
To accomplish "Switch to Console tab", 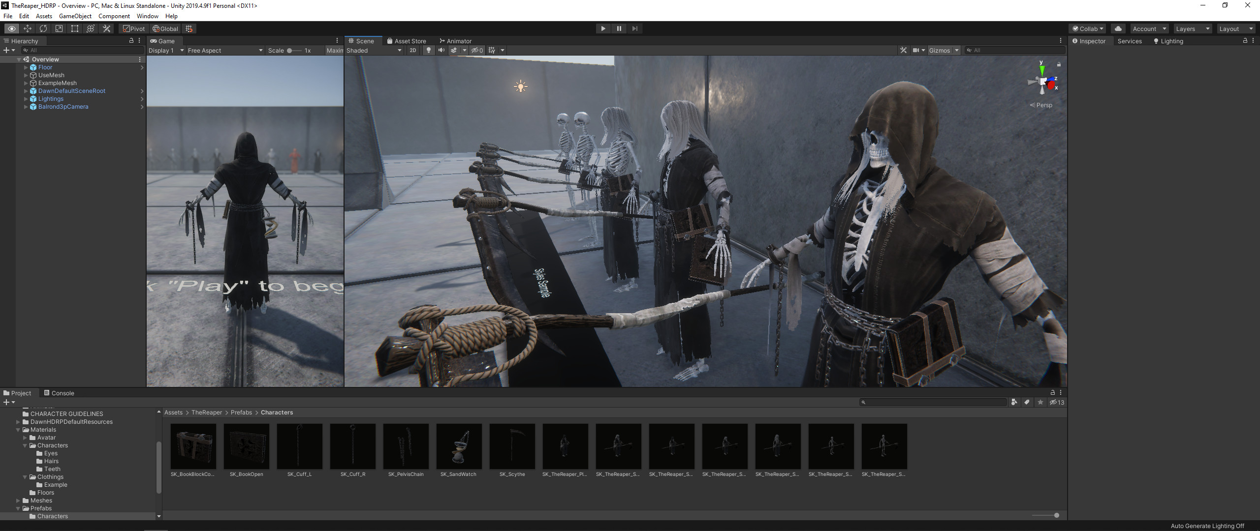I will pyautogui.click(x=59, y=393).
